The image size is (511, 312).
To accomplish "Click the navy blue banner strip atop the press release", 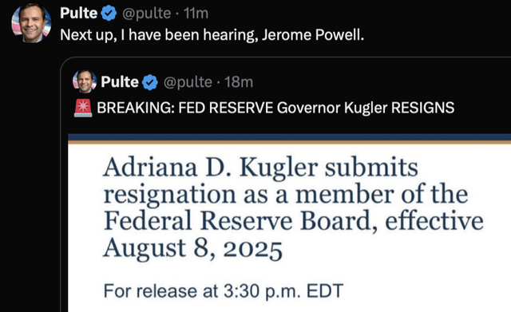I will tap(289, 137).
